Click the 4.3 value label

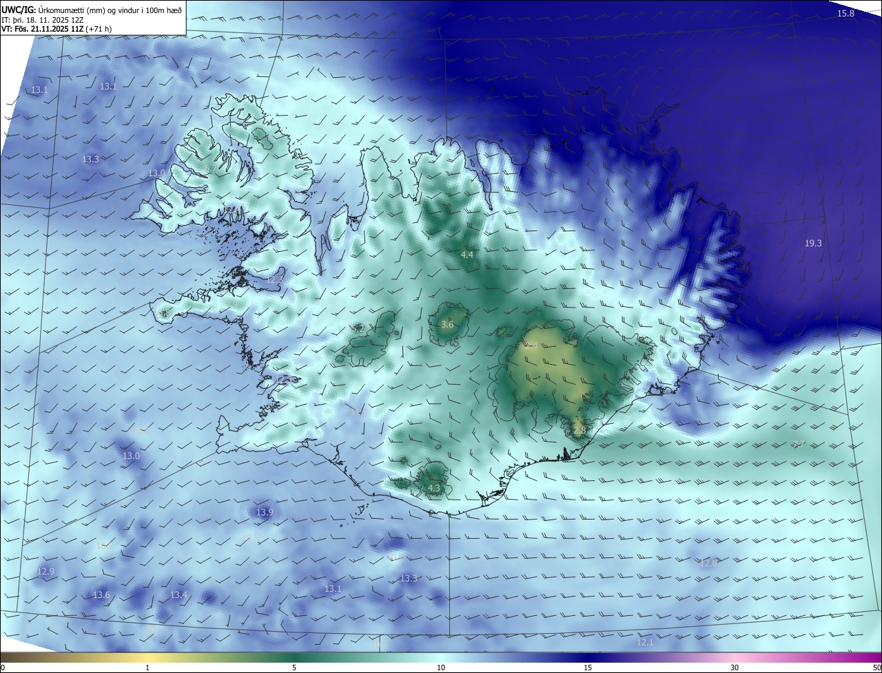[x=434, y=488]
